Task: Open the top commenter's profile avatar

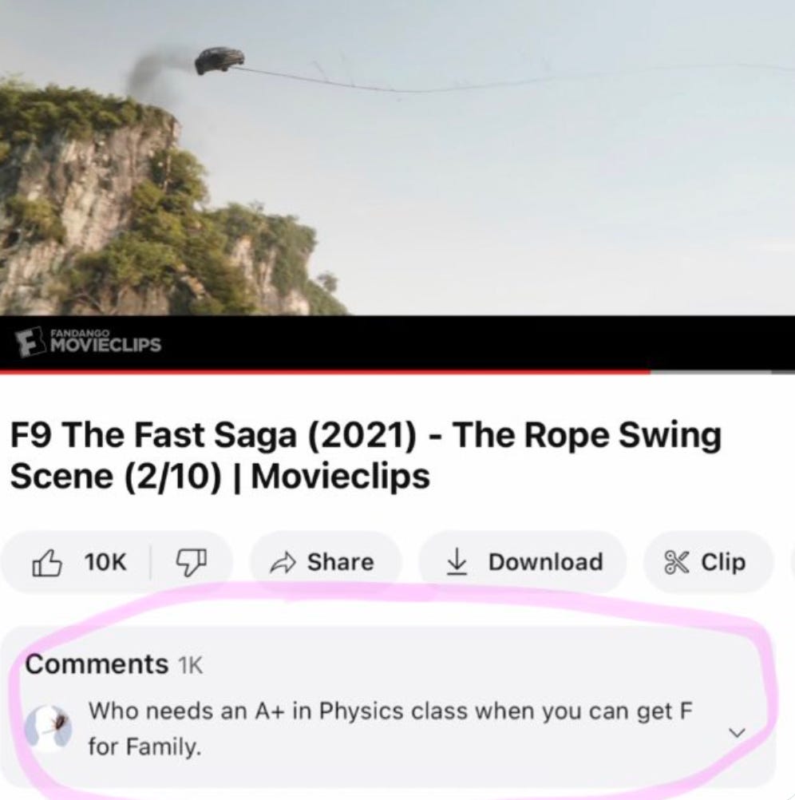Action: 49,727
